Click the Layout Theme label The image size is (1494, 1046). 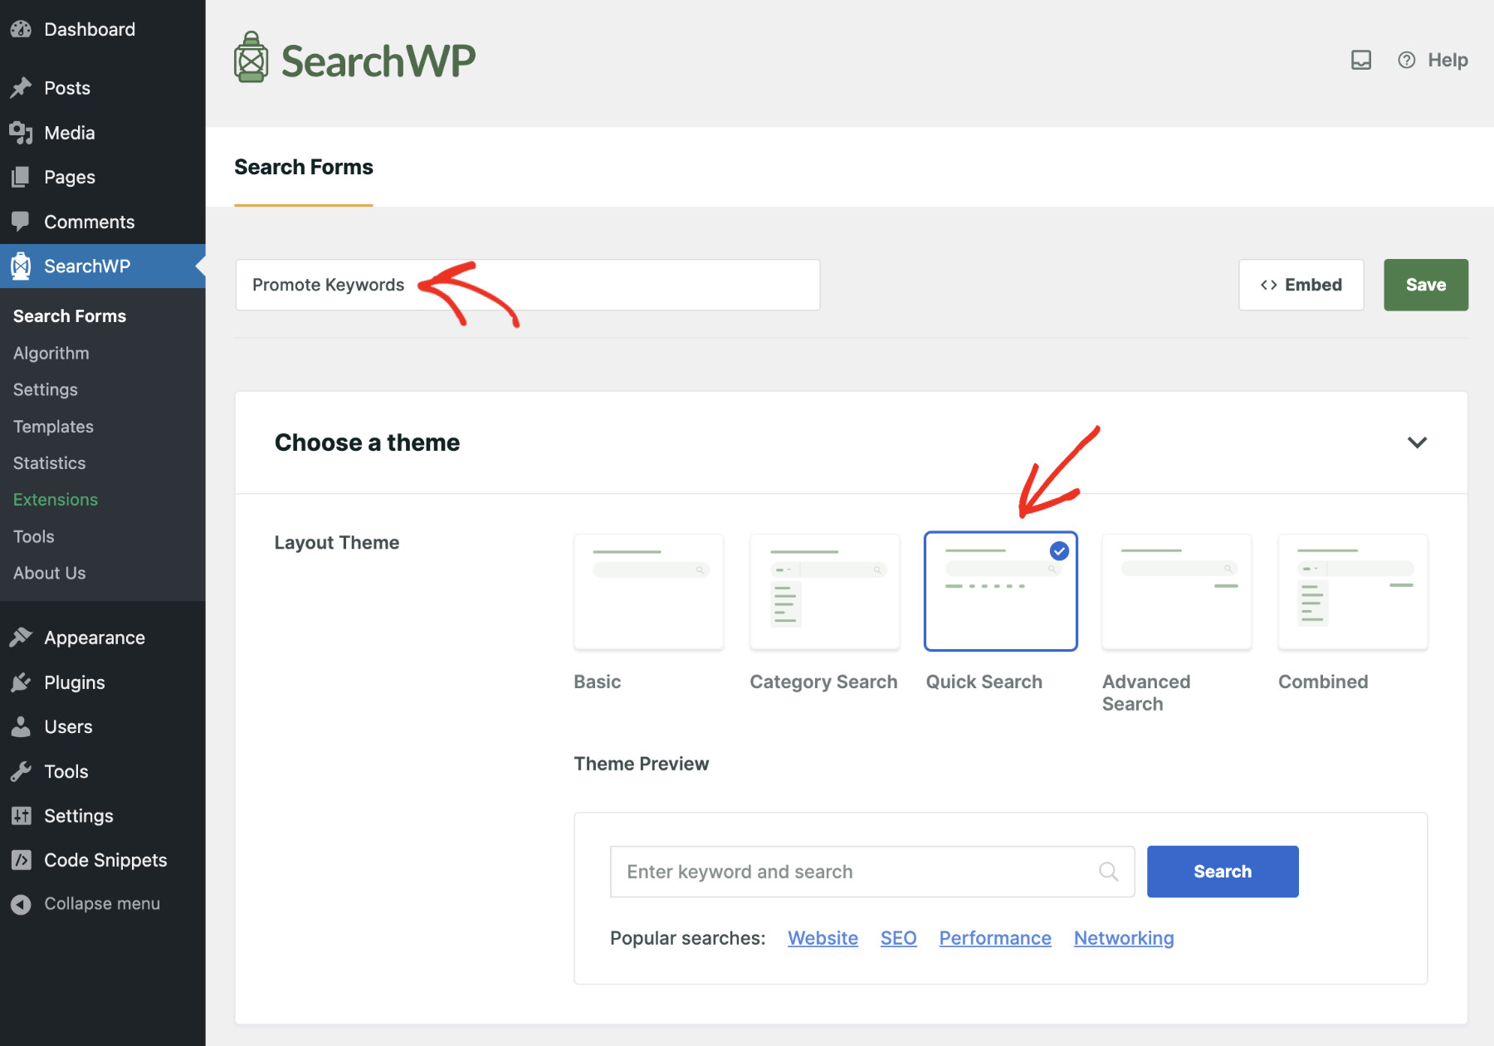click(337, 543)
